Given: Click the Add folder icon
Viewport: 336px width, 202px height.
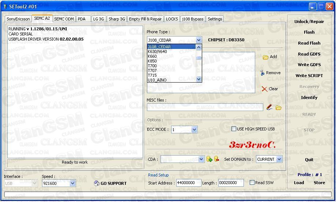Looking at the screenshot, I should pyautogui.click(x=265, y=57).
